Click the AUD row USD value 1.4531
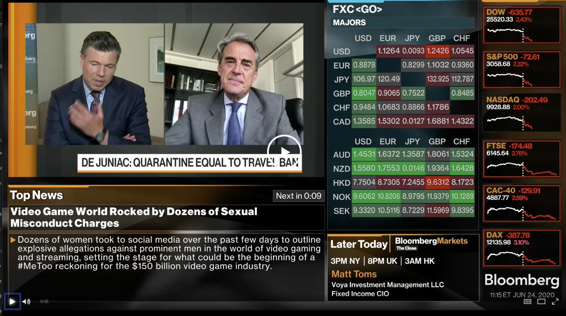 pyautogui.click(x=364, y=154)
